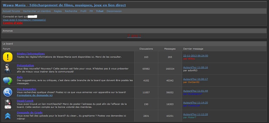
Task: Go to Accueil forums
Action: 11,11
